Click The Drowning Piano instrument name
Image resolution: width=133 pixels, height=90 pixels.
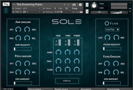[x=29, y=4]
